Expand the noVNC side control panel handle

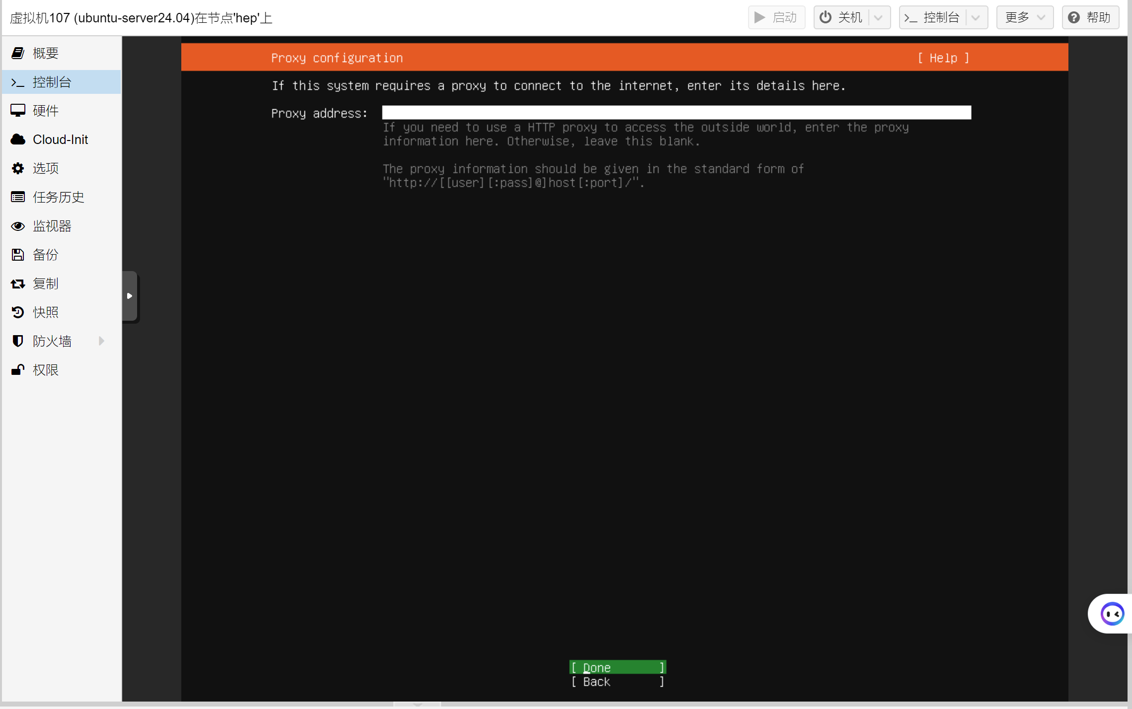130,296
